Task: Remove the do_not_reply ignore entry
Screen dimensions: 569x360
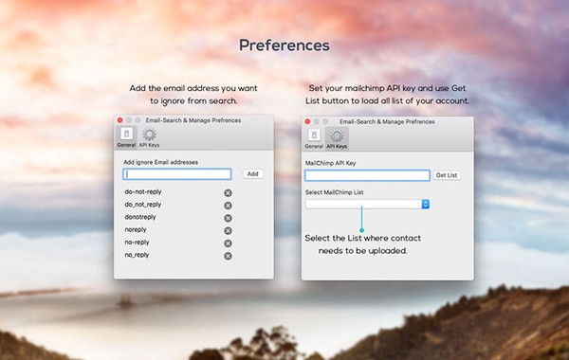Action: 228,206
